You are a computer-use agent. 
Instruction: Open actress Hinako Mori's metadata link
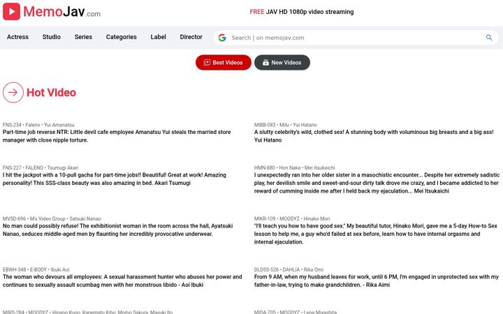click(316, 219)
